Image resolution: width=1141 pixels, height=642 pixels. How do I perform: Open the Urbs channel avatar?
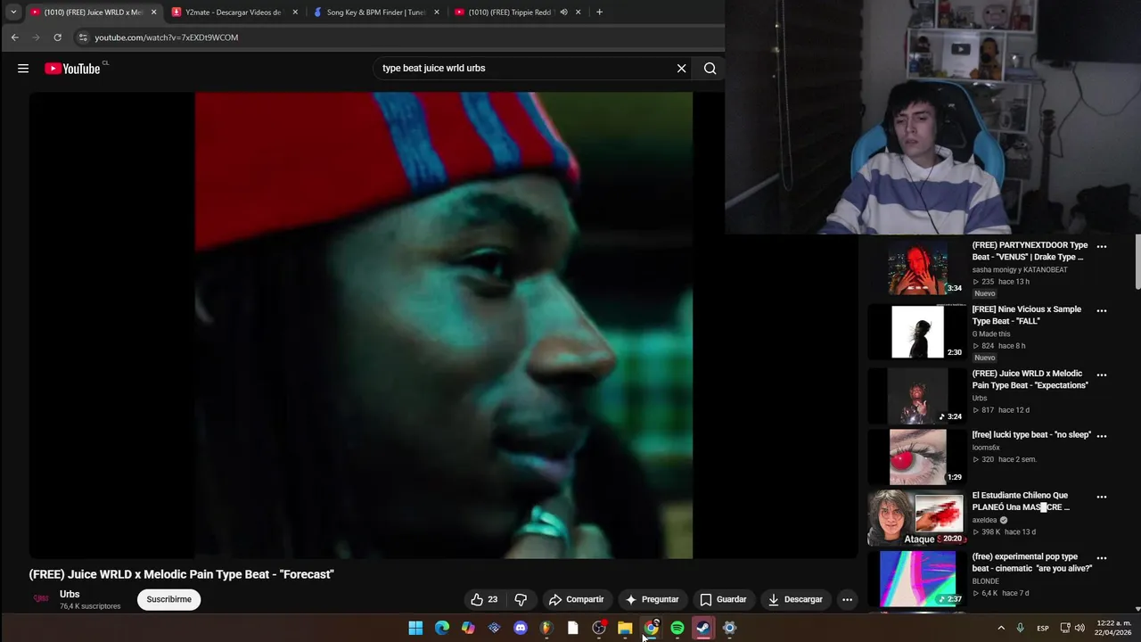point(40,599)
